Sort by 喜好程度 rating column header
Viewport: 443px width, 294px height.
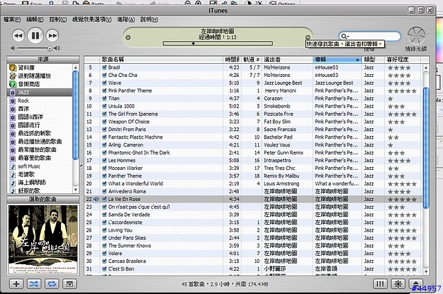pyautogui.click(x=402, y=60)
